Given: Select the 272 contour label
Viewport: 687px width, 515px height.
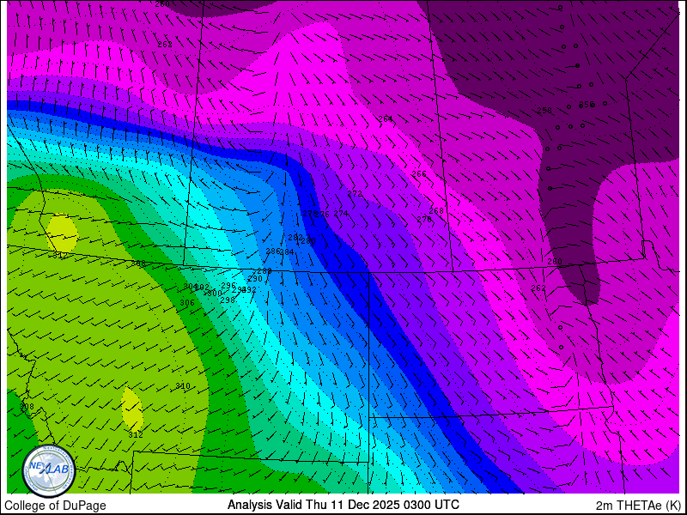Looking at the screenshot, I should 355,194.
